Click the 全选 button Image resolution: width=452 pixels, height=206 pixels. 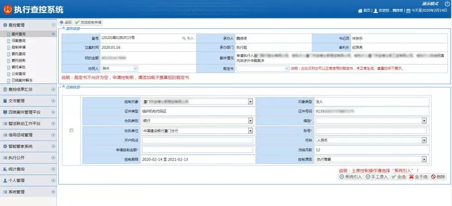click(x=399, y=177)
